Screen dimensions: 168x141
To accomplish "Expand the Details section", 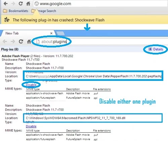I will tap(156, 49).
